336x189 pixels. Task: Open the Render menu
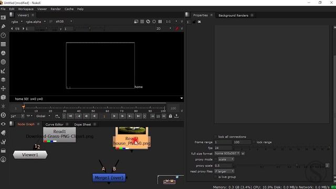(56, 9)
